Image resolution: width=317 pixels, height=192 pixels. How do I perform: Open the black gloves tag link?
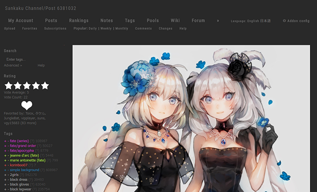(19, 184)
